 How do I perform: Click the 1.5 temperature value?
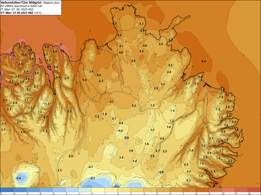[226, 140]
